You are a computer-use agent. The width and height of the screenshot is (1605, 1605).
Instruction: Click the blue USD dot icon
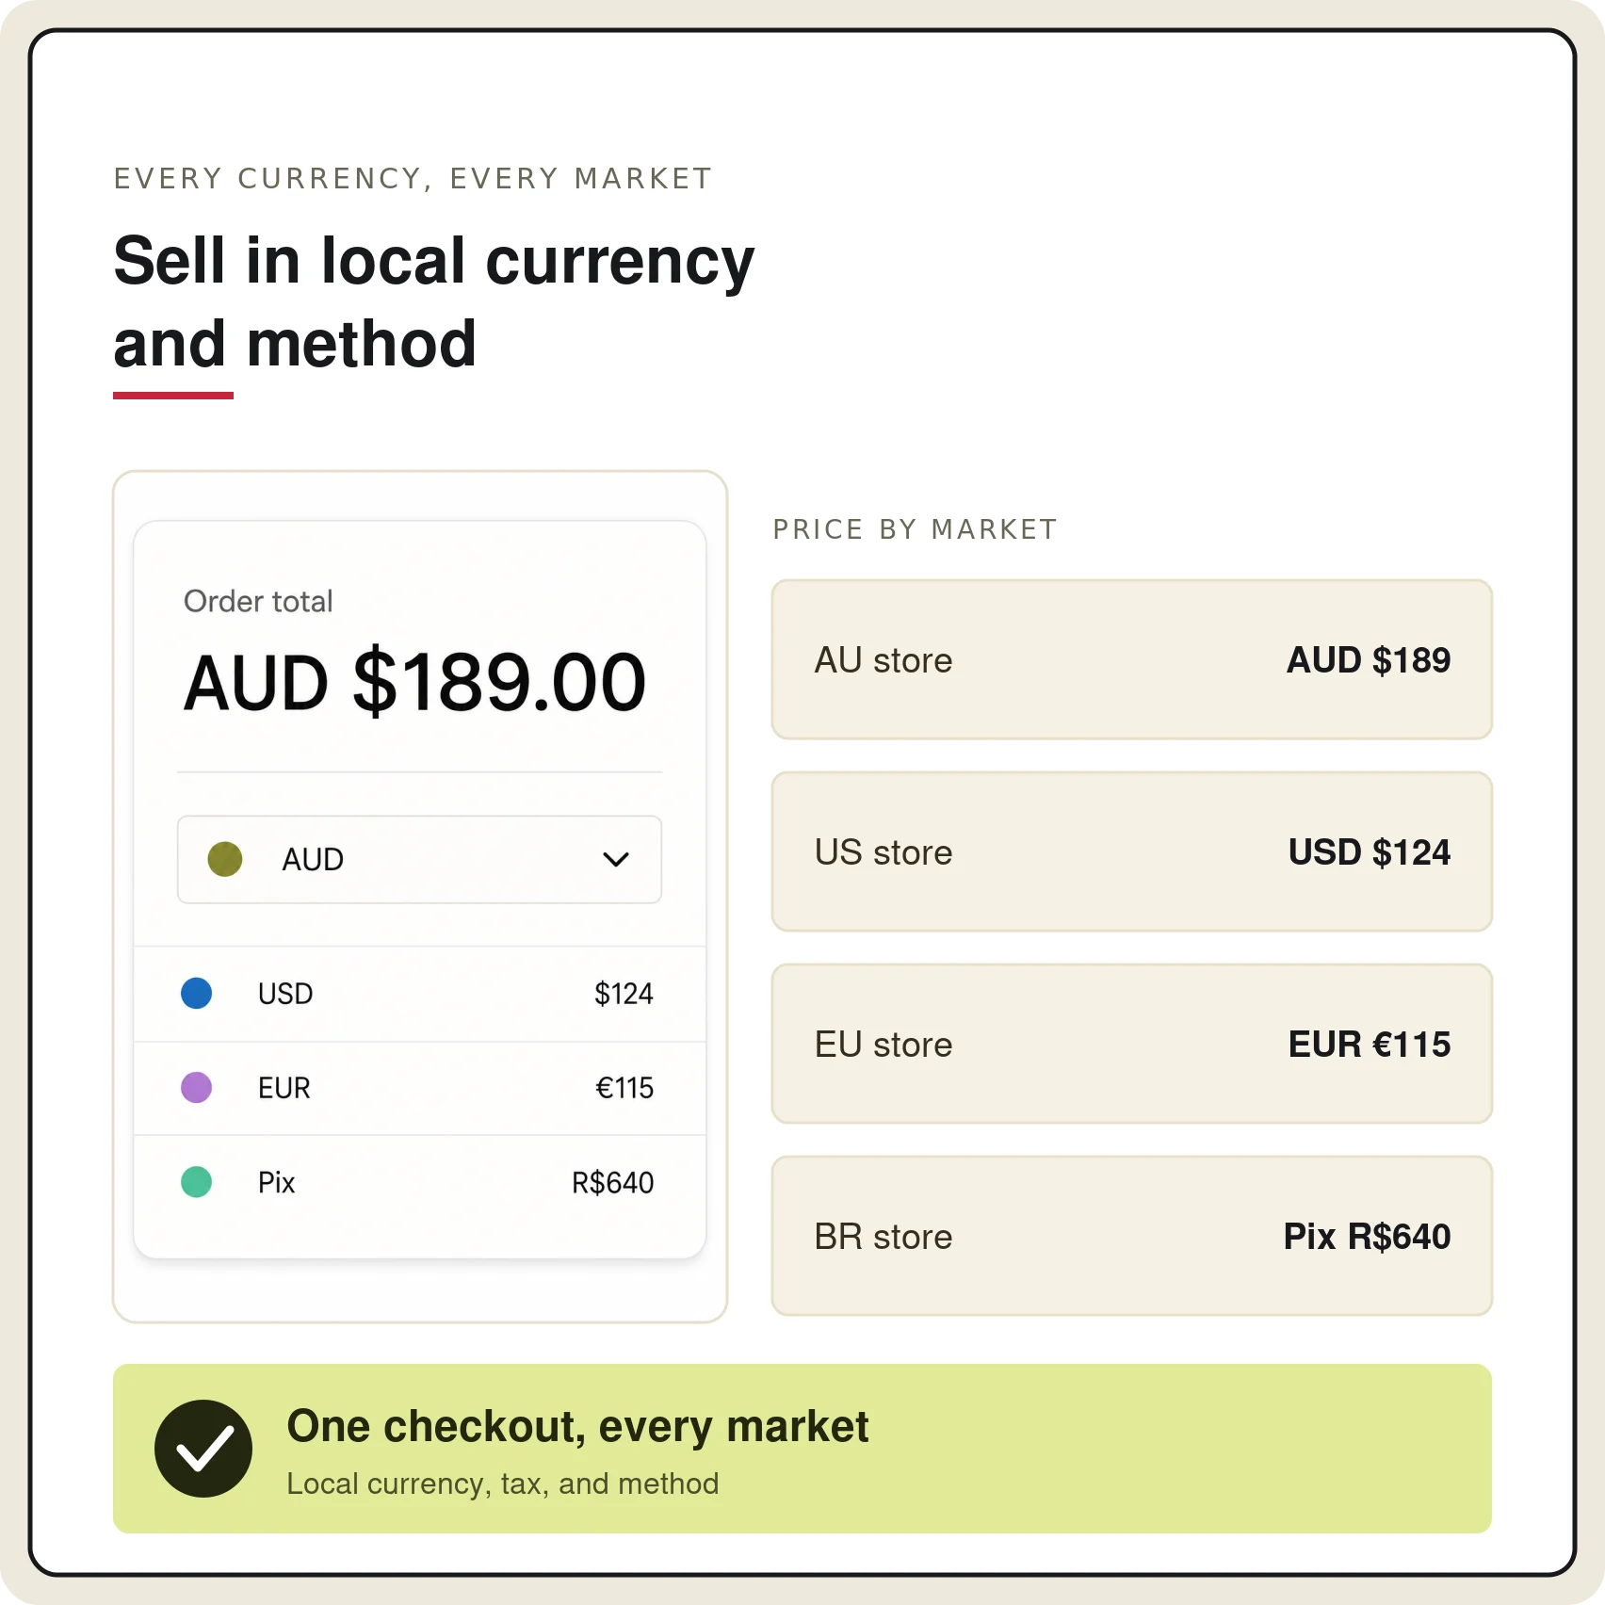tap(196, 993)
